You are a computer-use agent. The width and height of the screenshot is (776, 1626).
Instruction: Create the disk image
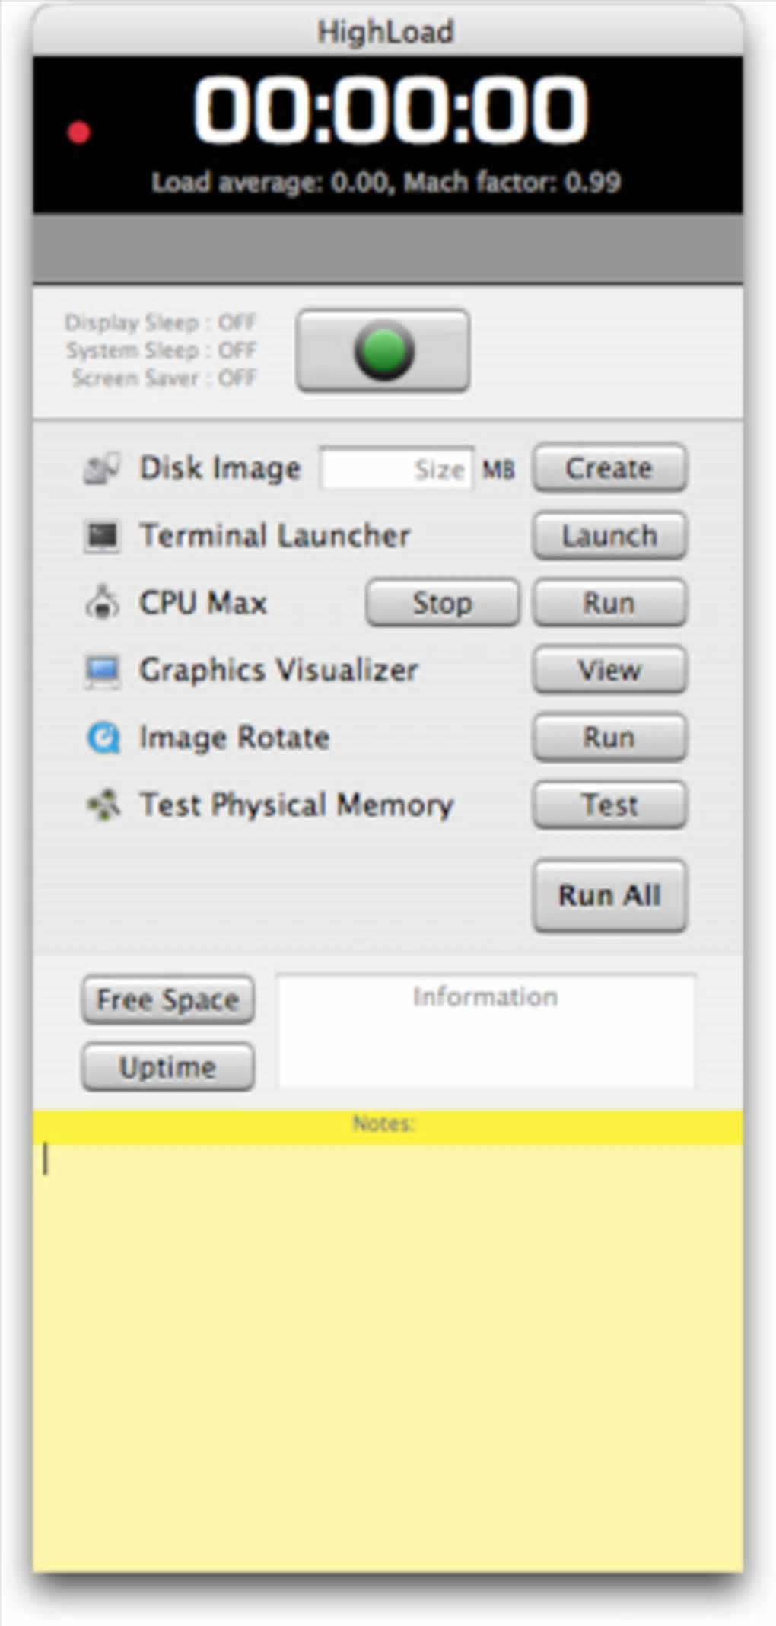(609, 468)
